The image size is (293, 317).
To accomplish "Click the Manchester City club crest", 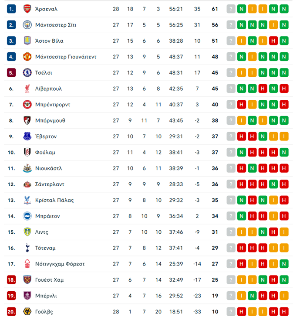I will [x=27, y=25].
